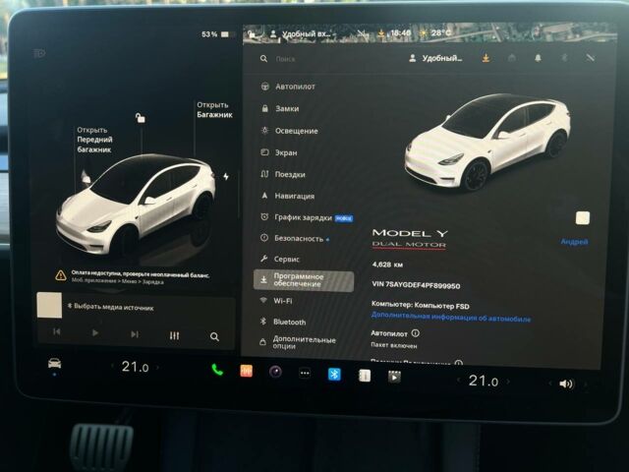Click the media album art thumbnail
The image size is (629, 472).
[49, 306]
